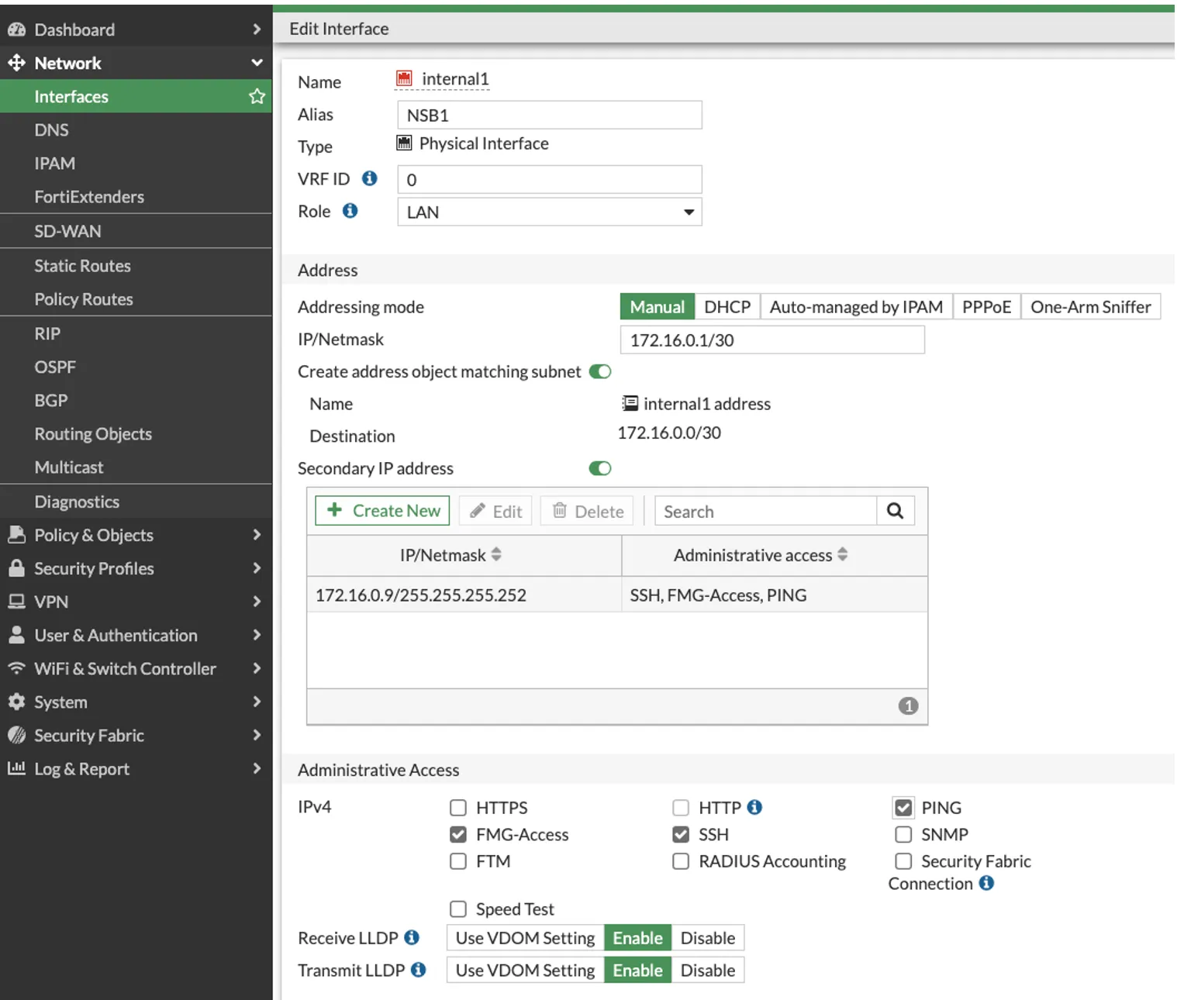
Task: Select the 172.16.0.9/255.255.255.252 row
Action: click(617, 595)
